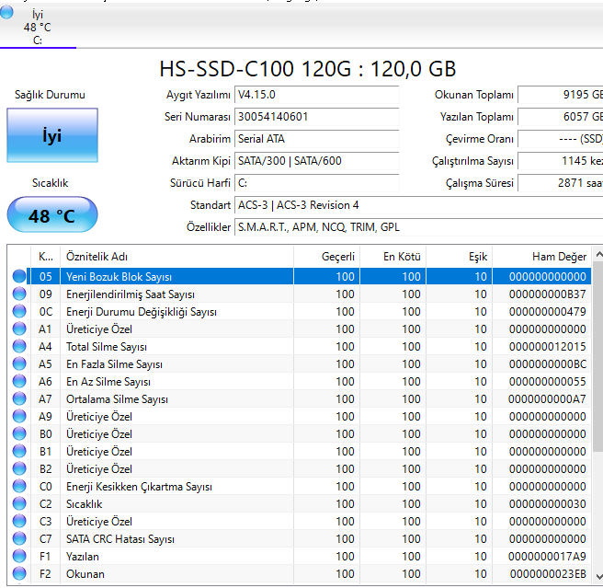Viewport: 603px width, 588px height.
Task: Click the Sağlık Durumu label
Action: coord(50,95)
